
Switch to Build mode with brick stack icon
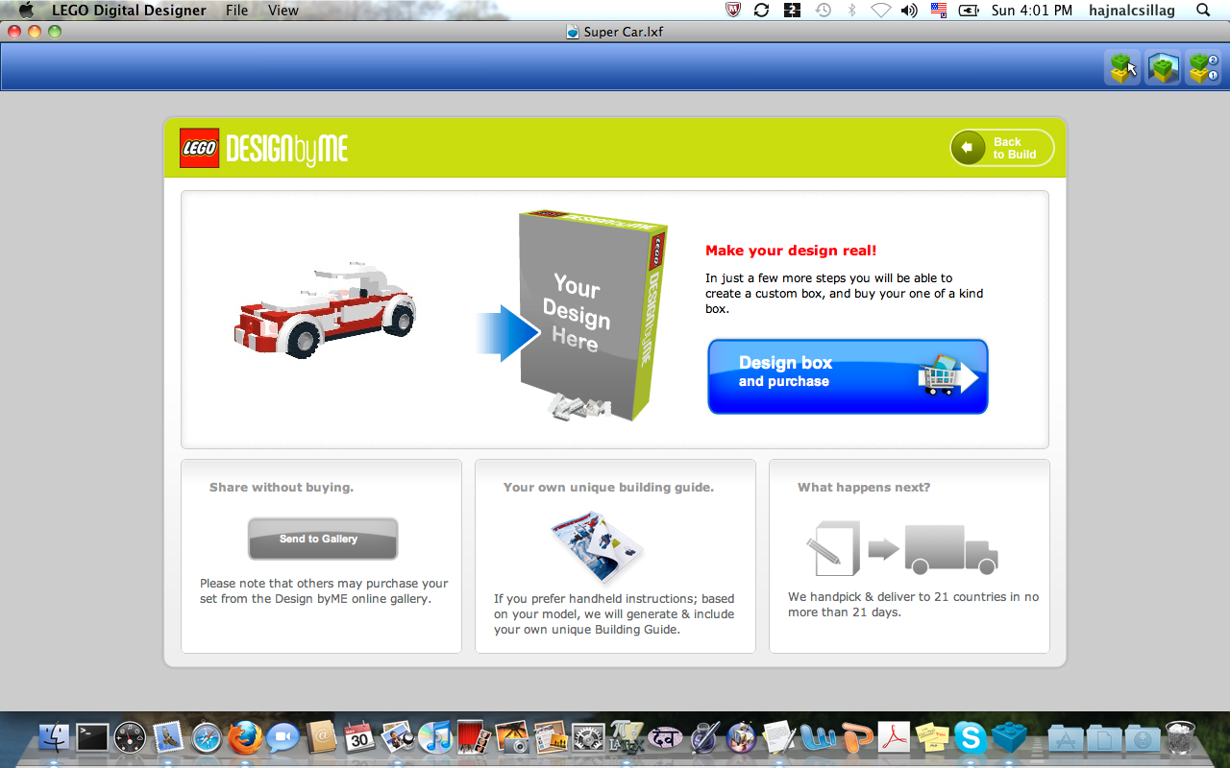click(x=1122, y=67)
